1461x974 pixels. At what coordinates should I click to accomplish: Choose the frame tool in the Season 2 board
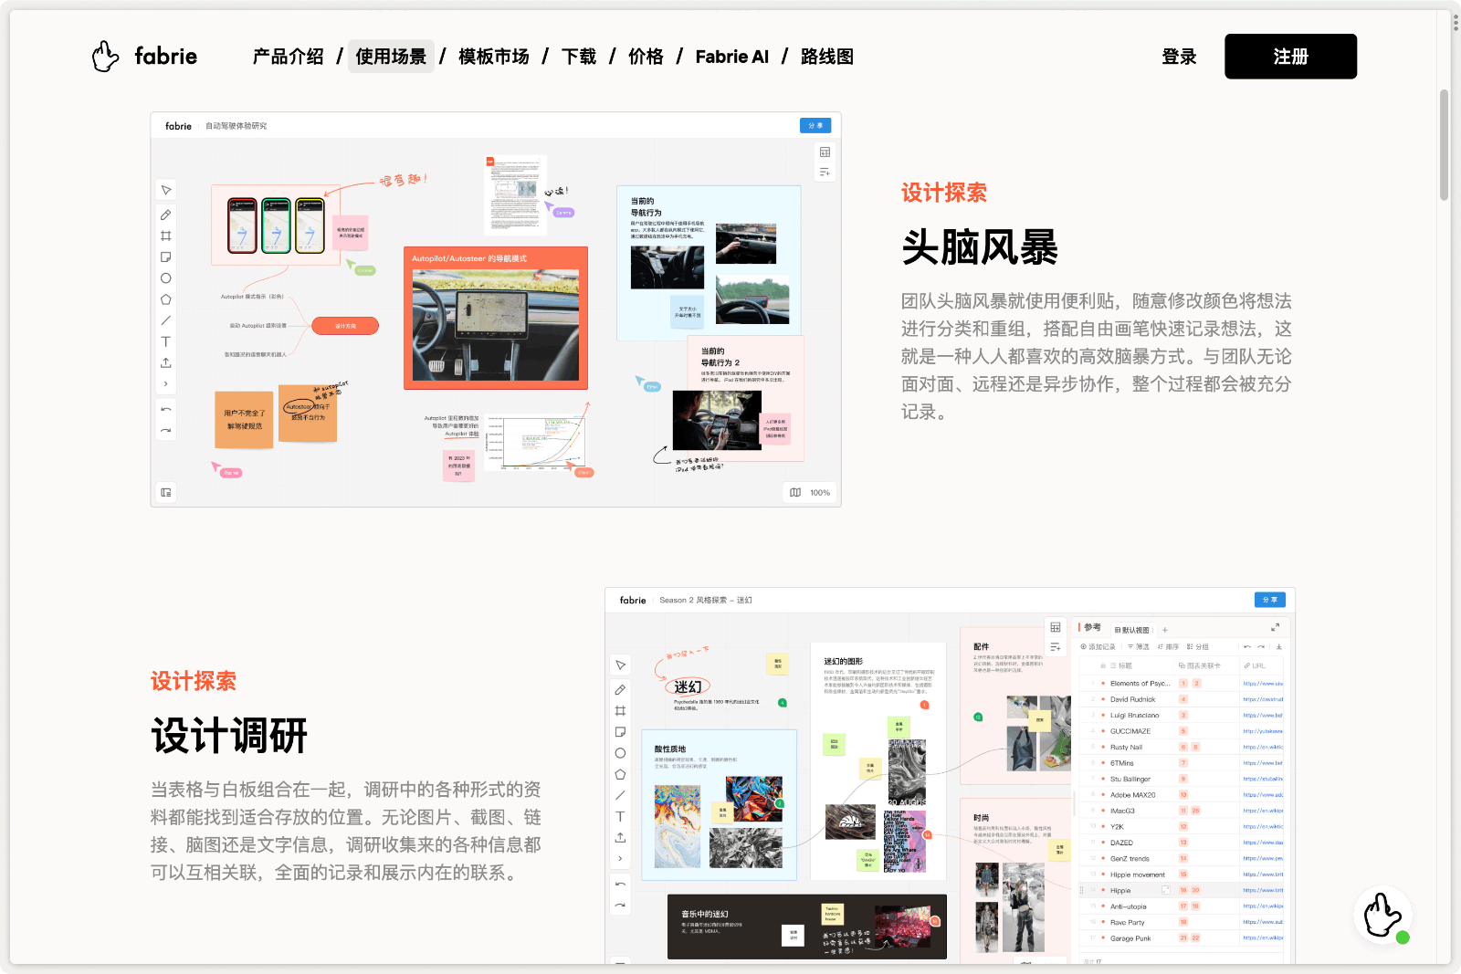pos(620,710)
